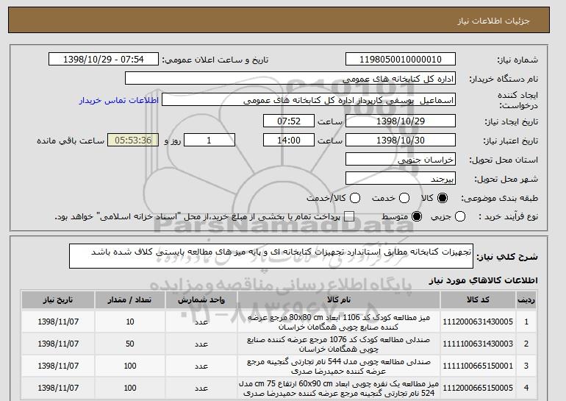Image resolution: width=566 pixels, height=401 pixels.
Task: Click item name صندلی مطالعه چوبی مدل 544
Action: [339, 366]
